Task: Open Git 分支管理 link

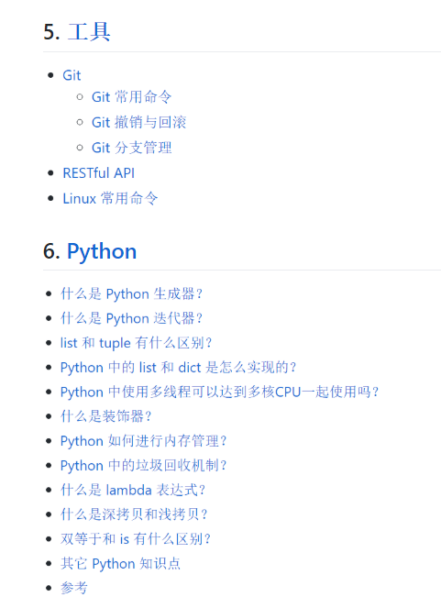Action: click(x=131, y=148)
